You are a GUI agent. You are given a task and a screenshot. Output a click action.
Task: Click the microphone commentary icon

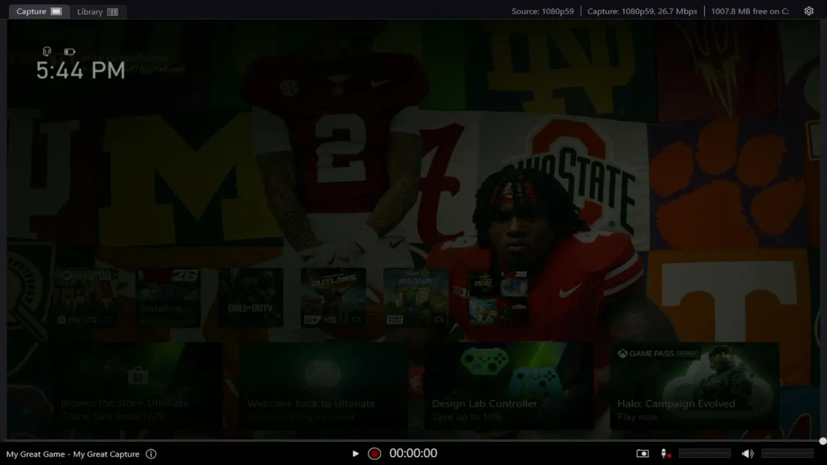[664, 454]
